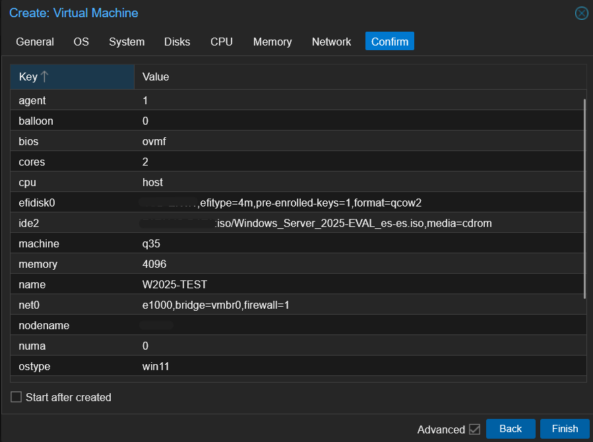
Task: Select the CPU tab
Action: pyautogui.click(x=222, y=42)
